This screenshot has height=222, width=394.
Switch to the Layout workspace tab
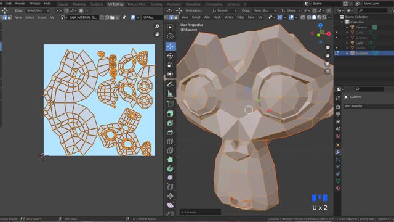[63, 4]
